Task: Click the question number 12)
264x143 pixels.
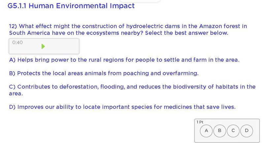Action: pos(13,26)
